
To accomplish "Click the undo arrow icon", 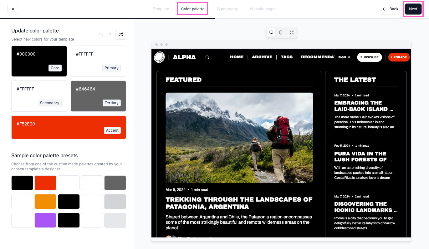I will point(101,34).
